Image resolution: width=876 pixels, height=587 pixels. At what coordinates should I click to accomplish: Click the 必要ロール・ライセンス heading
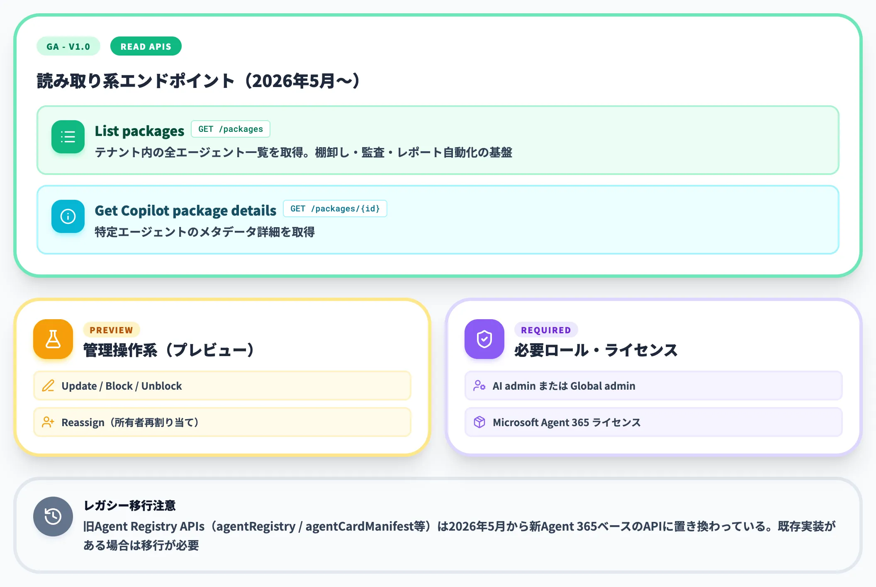[x=596, y=350]
